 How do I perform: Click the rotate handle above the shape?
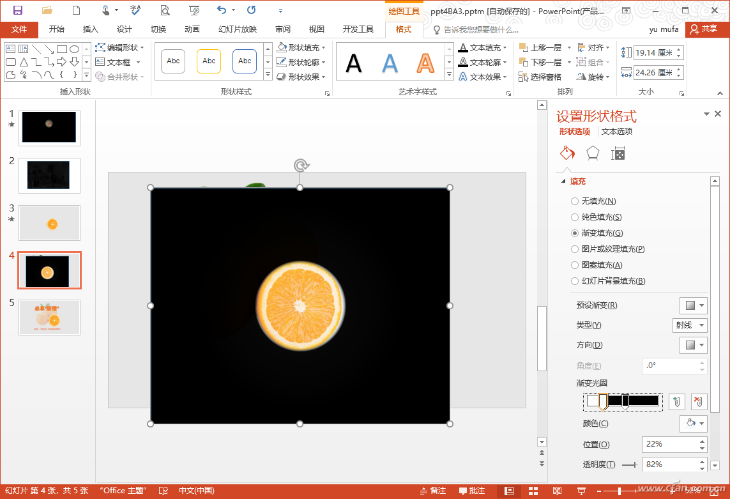(300, 166)
